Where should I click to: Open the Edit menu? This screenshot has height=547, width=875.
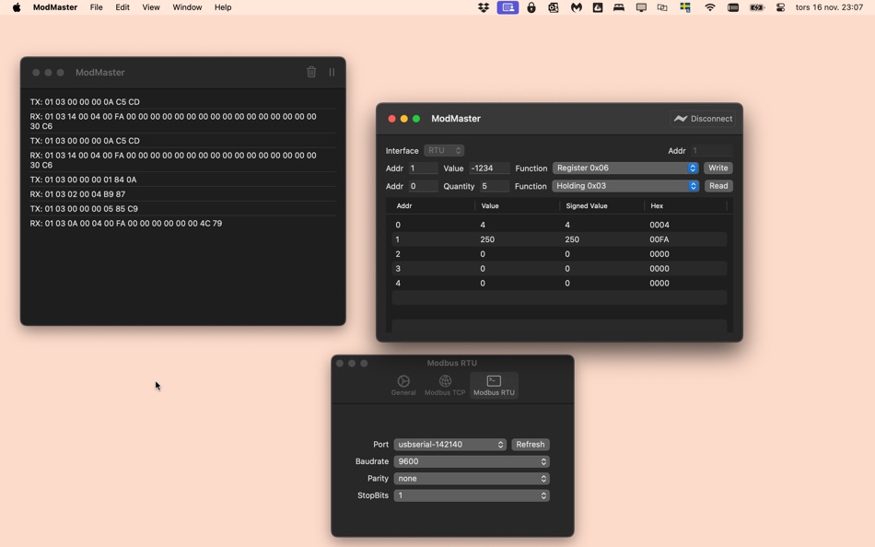click(x=122, y=7)
